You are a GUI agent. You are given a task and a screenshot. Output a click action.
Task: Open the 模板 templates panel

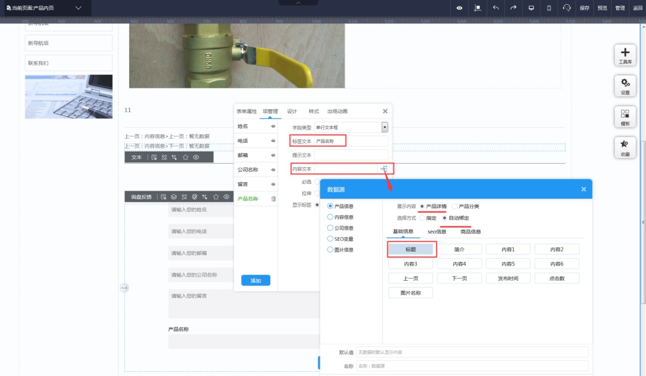coord(625,117)
